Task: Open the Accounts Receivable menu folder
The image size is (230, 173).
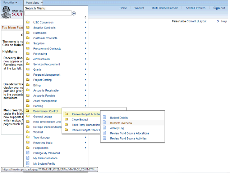Action: (x=46, y=90)
